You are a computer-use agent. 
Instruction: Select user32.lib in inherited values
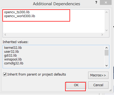coord(12,52)
